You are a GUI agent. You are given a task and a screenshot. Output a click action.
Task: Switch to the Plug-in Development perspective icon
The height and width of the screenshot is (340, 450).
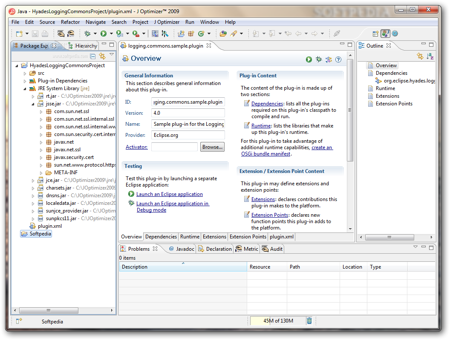coord(395,34)
